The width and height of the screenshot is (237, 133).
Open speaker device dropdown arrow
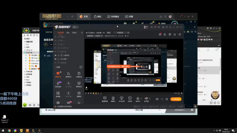coord(150,99)
